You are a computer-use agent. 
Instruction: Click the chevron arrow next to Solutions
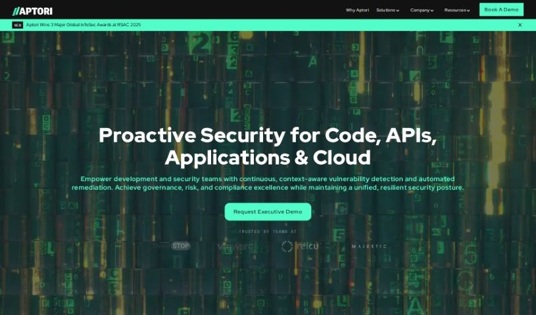tap(398, 11)
